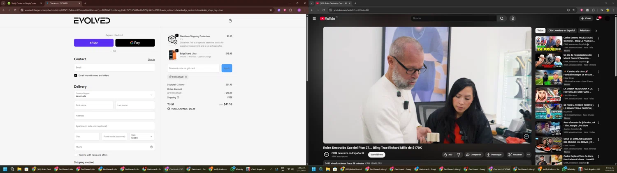
Task: Click the YouTube search magnifier button
Action: coord(502,18)
